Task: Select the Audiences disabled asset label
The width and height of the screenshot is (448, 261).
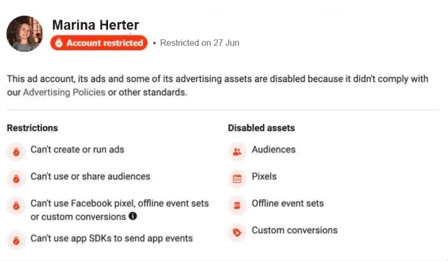Action: 274,149
